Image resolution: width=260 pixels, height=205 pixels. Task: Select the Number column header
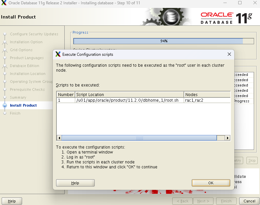(x=66, y=94)
